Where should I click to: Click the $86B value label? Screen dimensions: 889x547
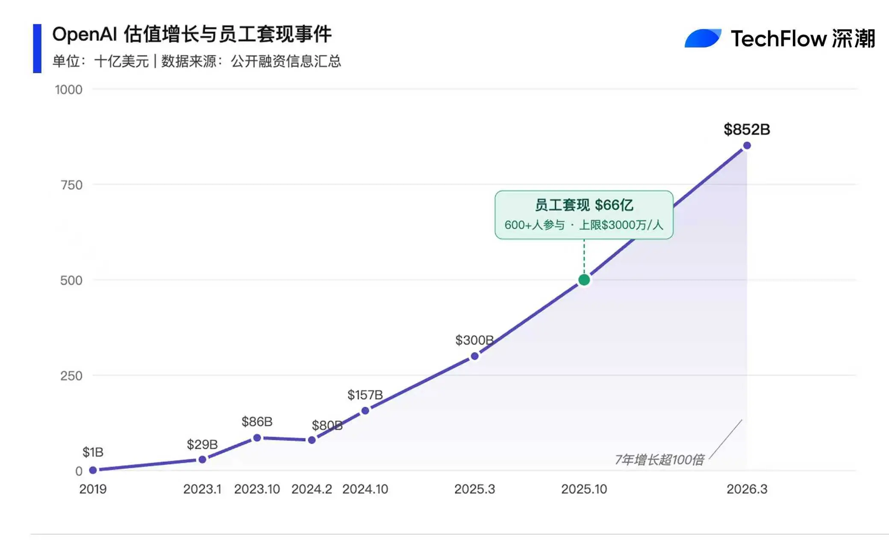click(257, 422)
